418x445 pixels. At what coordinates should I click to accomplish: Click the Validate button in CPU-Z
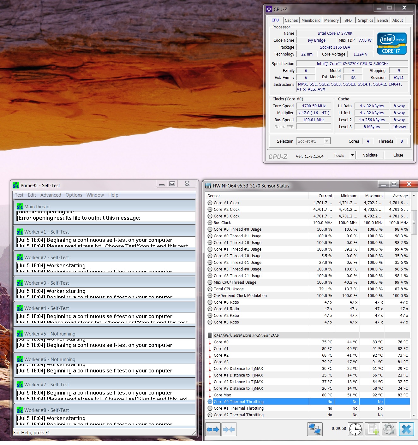click(x=370, y=155)
